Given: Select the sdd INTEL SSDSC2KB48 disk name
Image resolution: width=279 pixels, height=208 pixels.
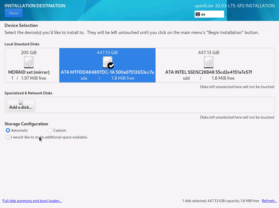Looking at the screenshot, I should coord(208,72).
